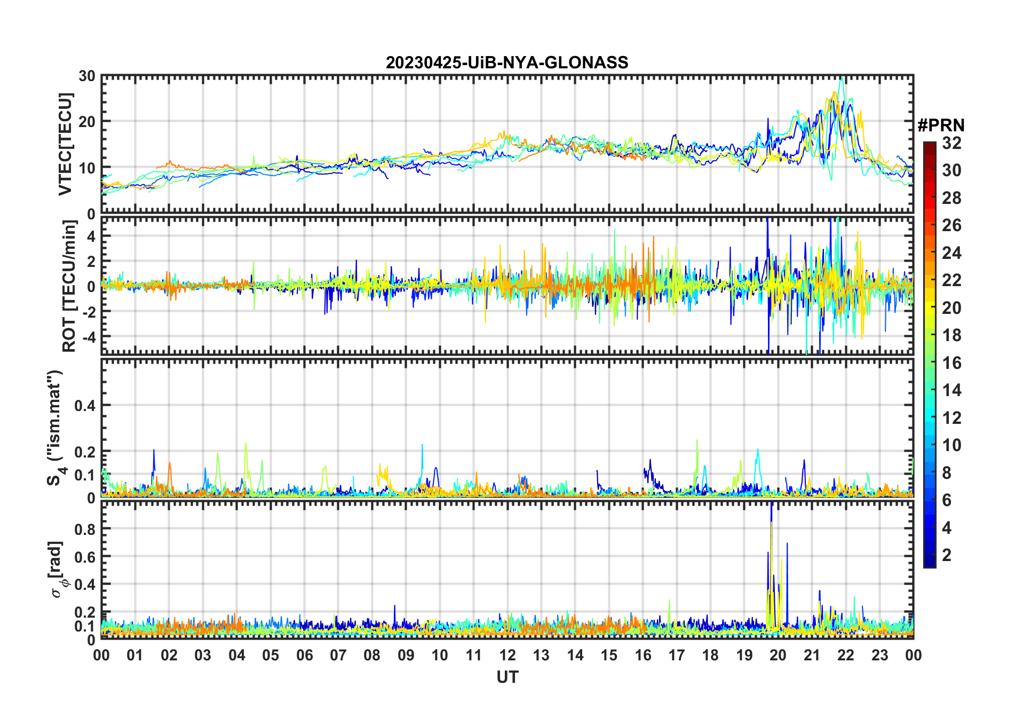Click the σφ[rad] y-axis label
This screenshot has height=710, width=1015.
(x=58, y=569)
